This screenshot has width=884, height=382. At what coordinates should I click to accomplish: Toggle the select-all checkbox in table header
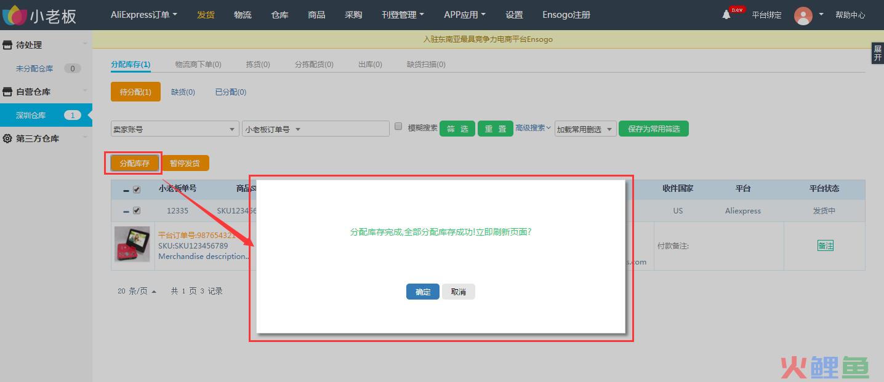coord(137,189)
